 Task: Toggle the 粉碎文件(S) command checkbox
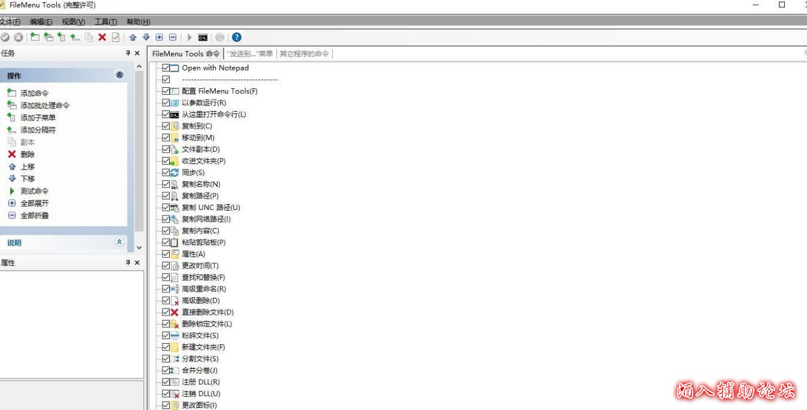pyautogui.click(x=166, y=335)
